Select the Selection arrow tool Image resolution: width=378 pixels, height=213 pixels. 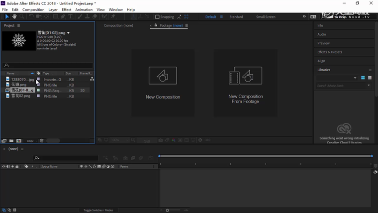tap(7, 16)
